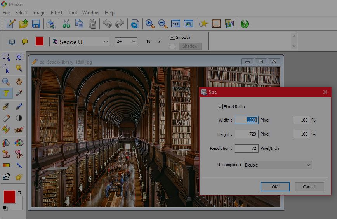337x219 pixels.
Task: Select the Magic Wand tool
Action: point(19,68)
